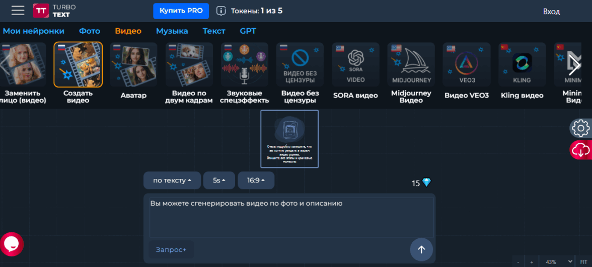
Task: Open the settings gear icon
Action: tap(581, 128)
